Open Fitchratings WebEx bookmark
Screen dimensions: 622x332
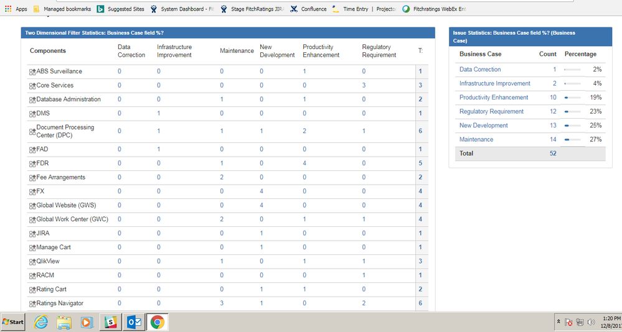coord(434,9)
